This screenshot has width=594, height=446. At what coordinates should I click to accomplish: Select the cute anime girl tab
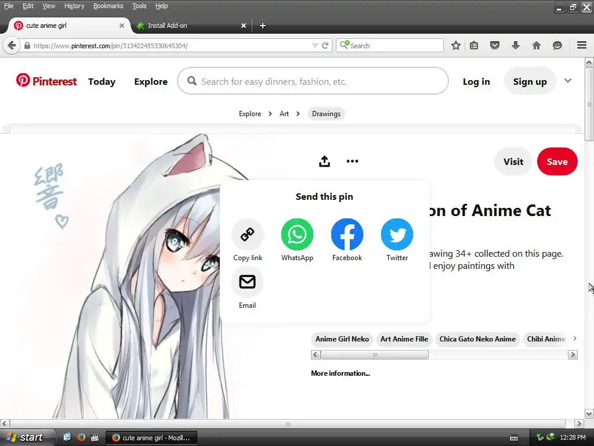tap(69, 26)
